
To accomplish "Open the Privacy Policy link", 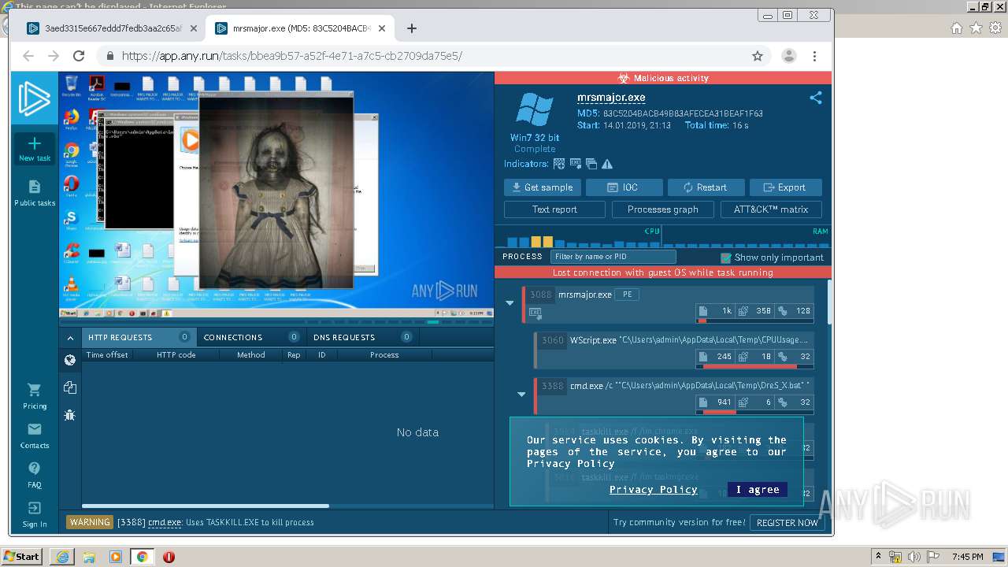I will [x=653, y=490].
